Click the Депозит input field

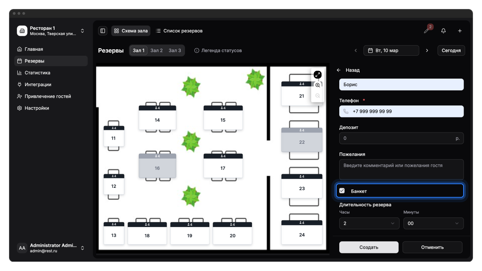[397, 138]
